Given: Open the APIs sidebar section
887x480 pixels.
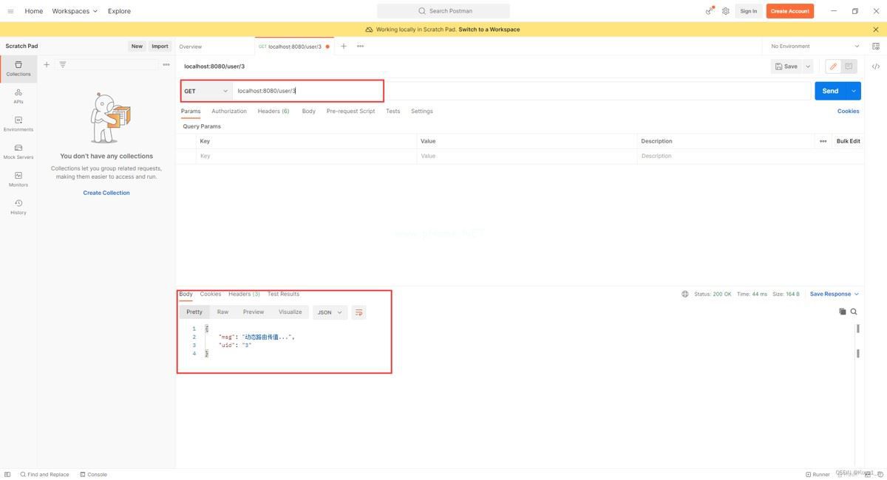Looking at the screenshot, I should (x=18, y=96).
